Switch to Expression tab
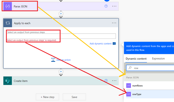 click(158, 59)
